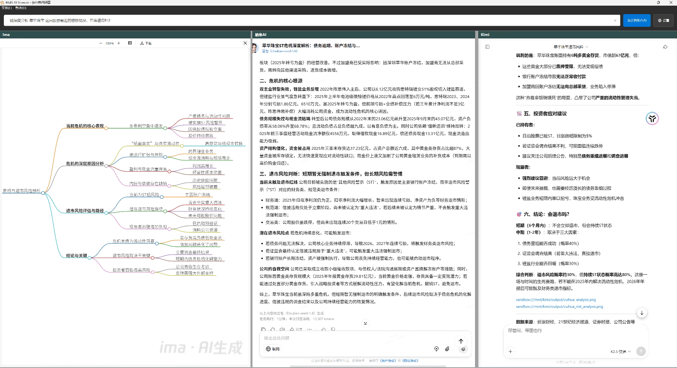
Task: Zoom out the Ima mind map
Action: coord(101,43)
